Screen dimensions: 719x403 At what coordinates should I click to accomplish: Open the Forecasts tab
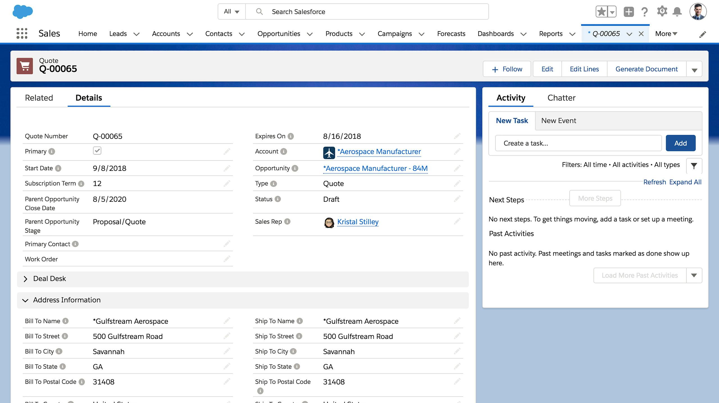tap(451, 34)
